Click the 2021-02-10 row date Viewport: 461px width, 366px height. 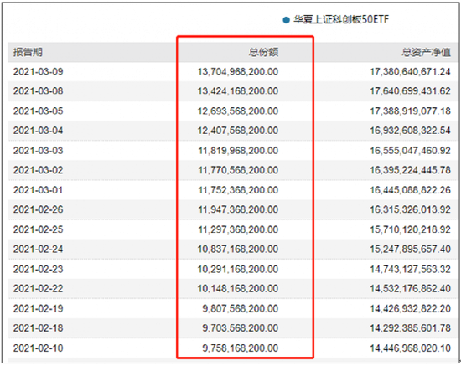pos(39,348)
